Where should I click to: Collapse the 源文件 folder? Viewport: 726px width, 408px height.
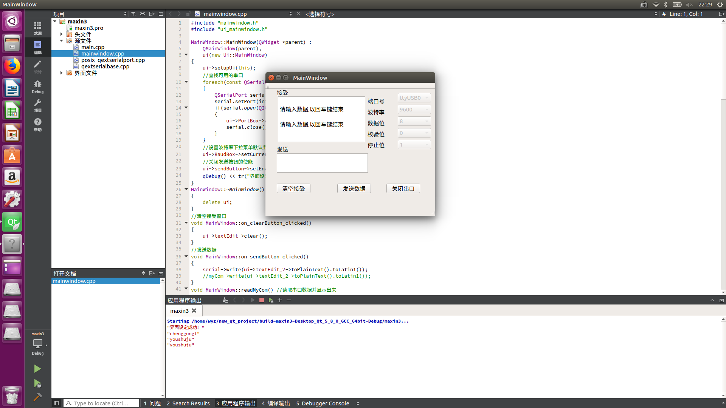click(61, 41)
